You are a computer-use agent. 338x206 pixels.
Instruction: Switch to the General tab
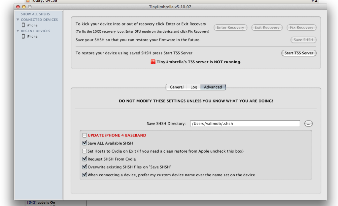click(x=177, y=87)
